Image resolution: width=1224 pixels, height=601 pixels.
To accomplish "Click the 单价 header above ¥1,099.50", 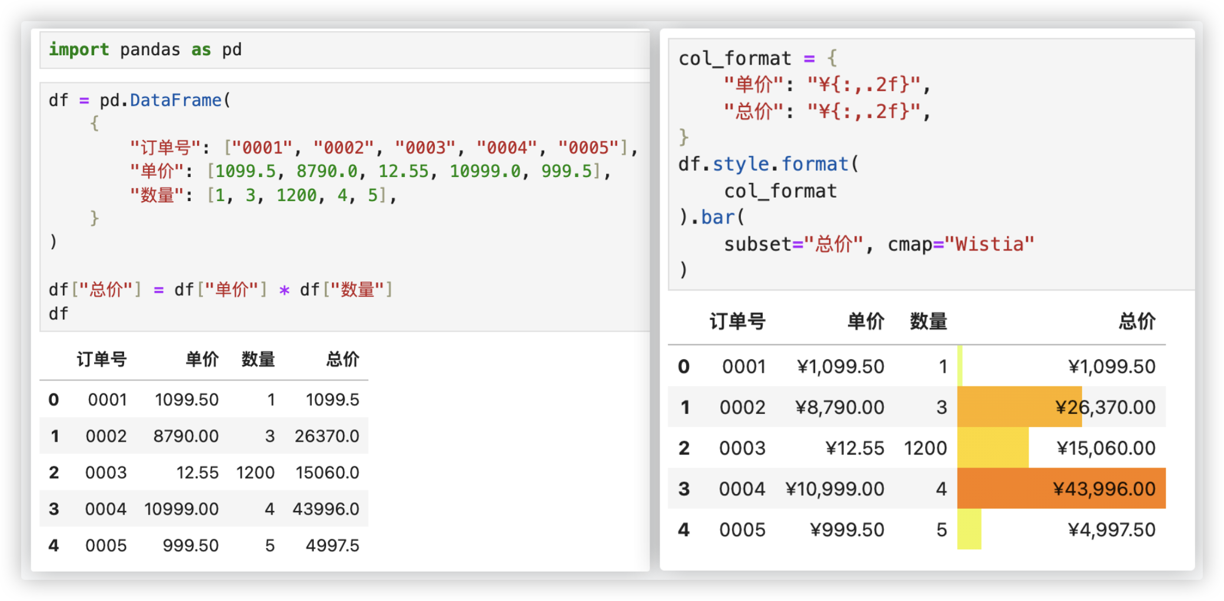I will [x=866, y=322].
